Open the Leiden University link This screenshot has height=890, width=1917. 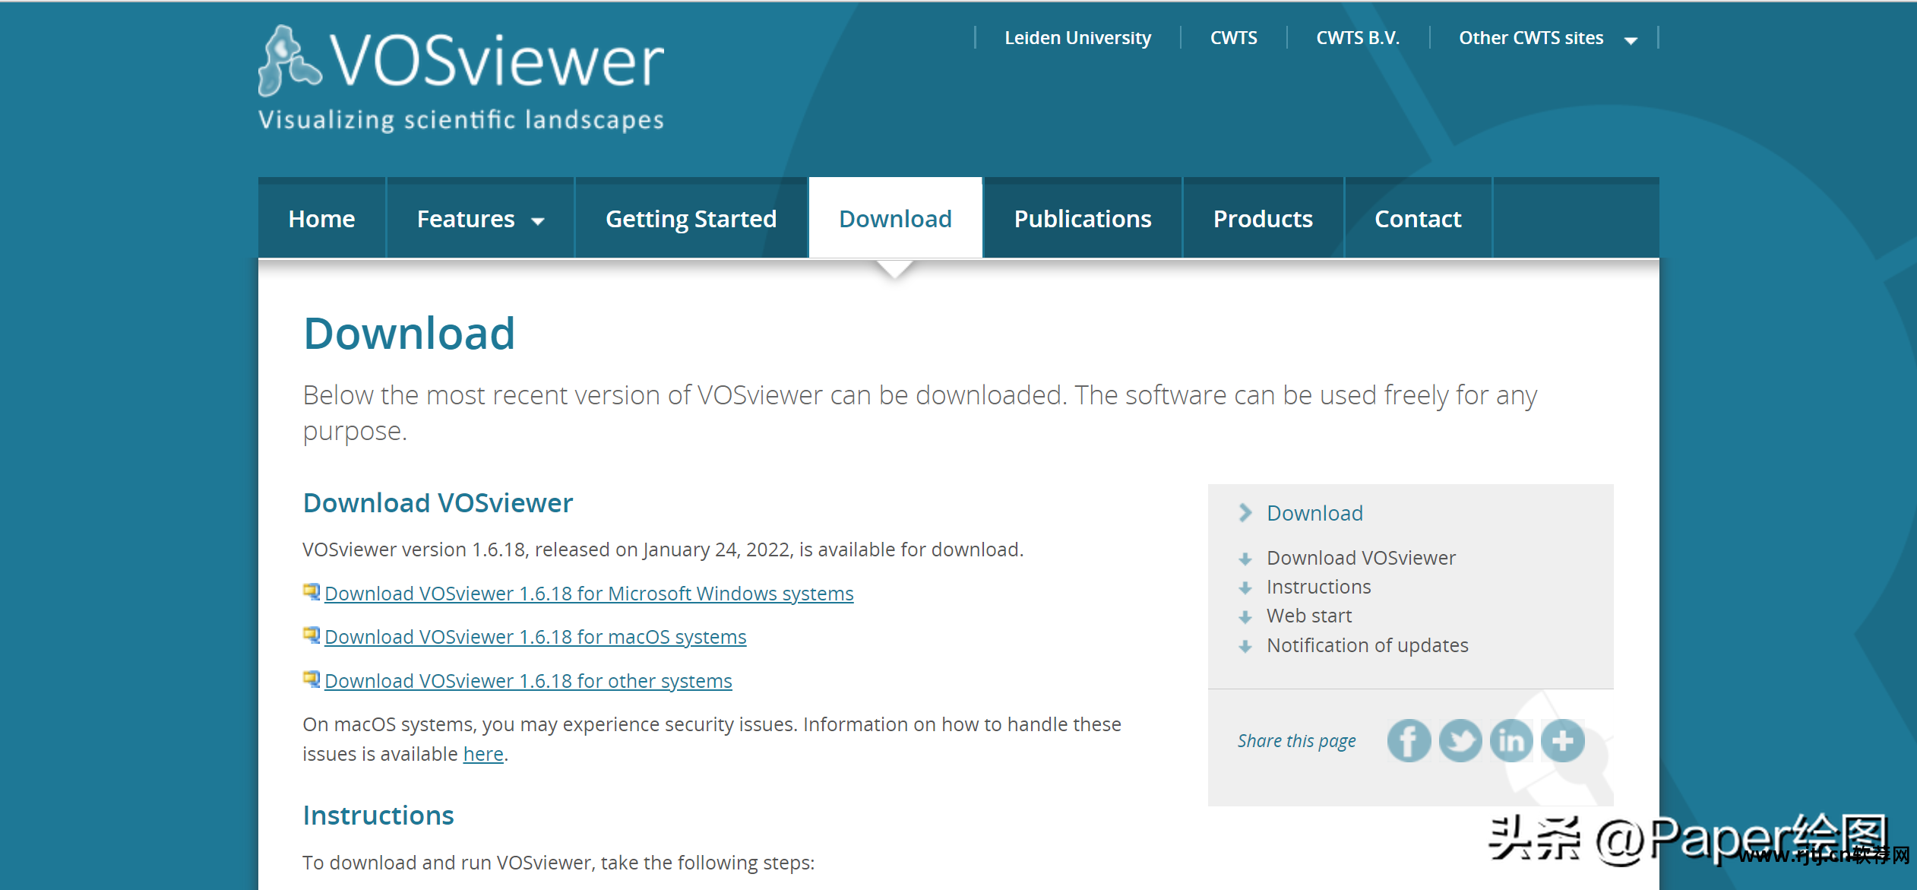[x=1077, y=38]
